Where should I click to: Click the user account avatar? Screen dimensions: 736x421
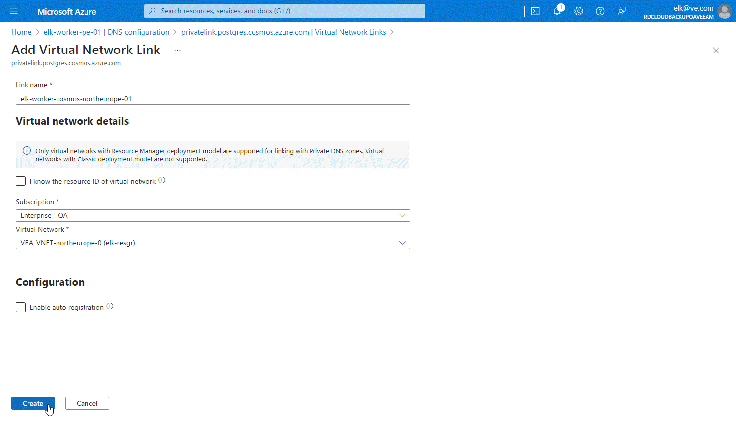point(725,11)
